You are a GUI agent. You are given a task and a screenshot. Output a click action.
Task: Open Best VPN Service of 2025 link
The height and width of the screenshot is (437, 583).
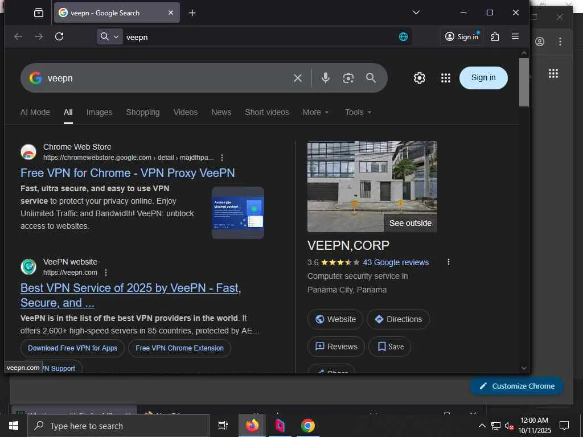130,295
